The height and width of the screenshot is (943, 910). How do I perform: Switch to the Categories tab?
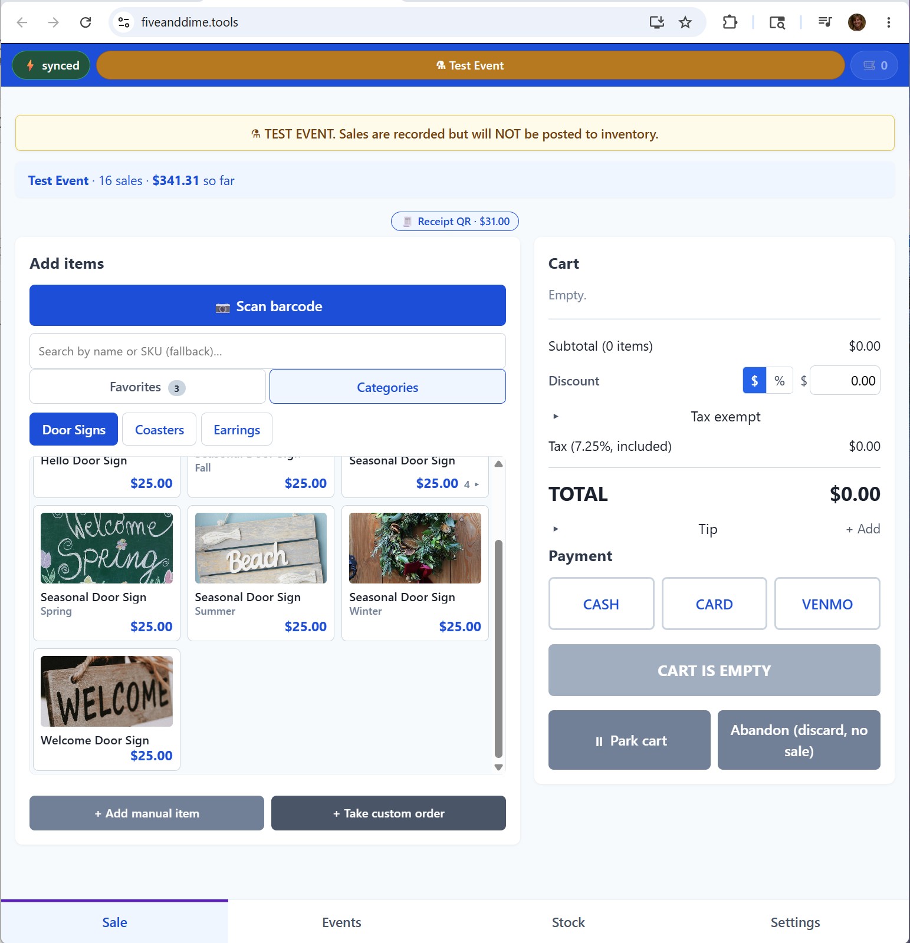[387, 387]
